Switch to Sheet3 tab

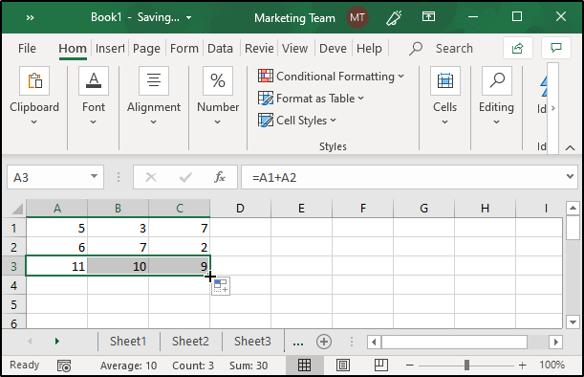[252, 342]
